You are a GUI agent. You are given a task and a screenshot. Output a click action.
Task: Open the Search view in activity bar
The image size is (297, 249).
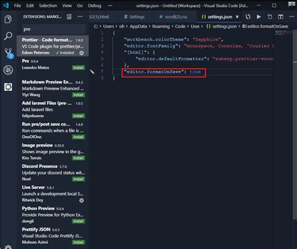point(8,36)
